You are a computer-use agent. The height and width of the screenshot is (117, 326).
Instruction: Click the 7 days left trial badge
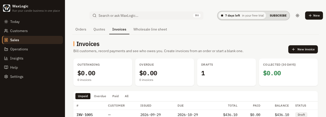point(242,16)
